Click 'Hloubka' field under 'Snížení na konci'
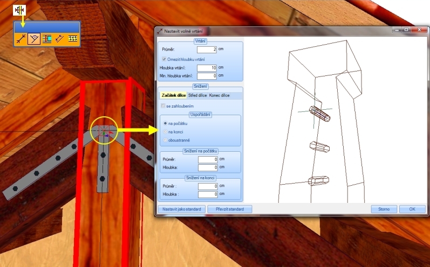 click(208, 194)
